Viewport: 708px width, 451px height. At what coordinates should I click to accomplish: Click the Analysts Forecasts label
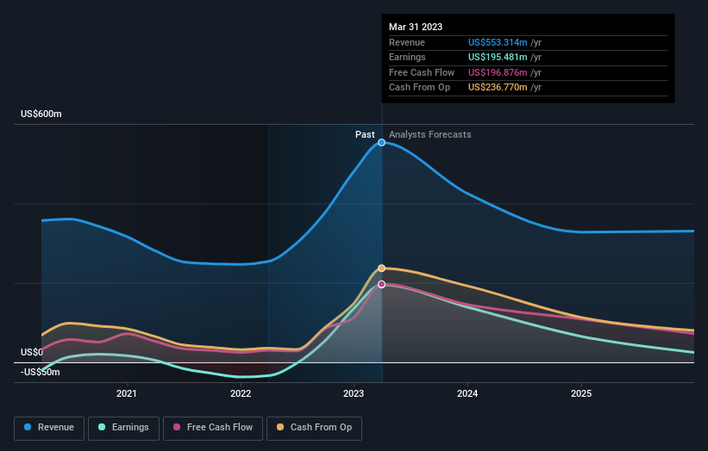pyautogui.click(x=429, y=135)
